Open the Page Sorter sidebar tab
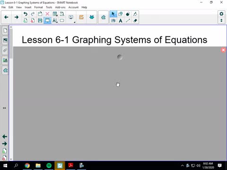This screenshot has width=227, height=170. (x=5, y=30)
